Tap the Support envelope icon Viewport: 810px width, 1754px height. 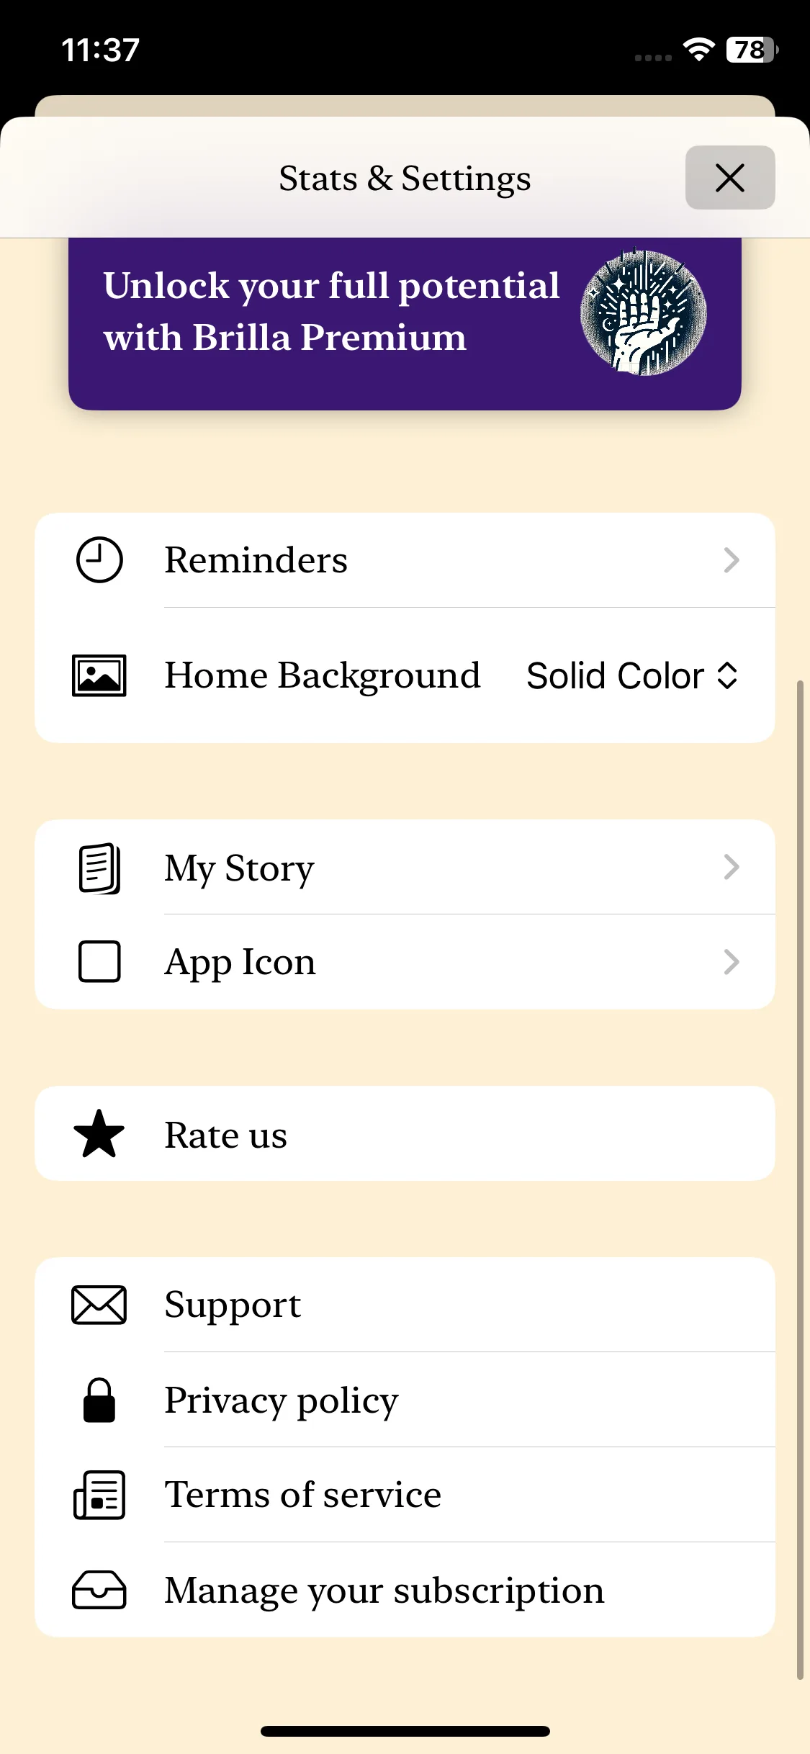click(99, 1305)
